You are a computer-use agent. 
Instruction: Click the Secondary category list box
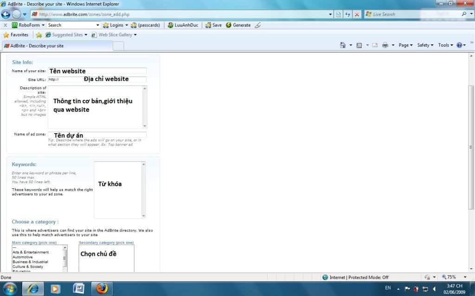[106, 259]
